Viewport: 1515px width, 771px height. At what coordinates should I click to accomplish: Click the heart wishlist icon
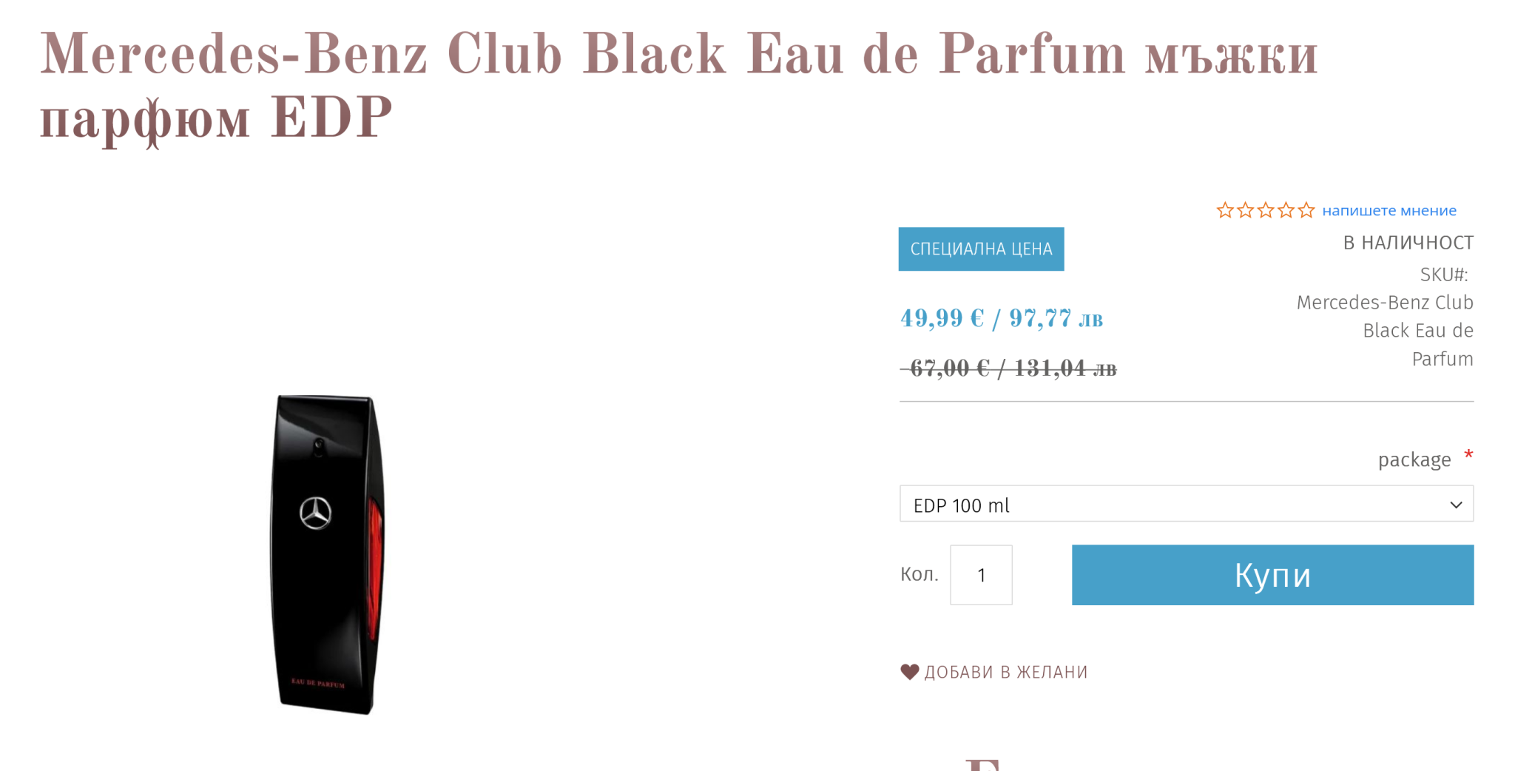(910, 672)
